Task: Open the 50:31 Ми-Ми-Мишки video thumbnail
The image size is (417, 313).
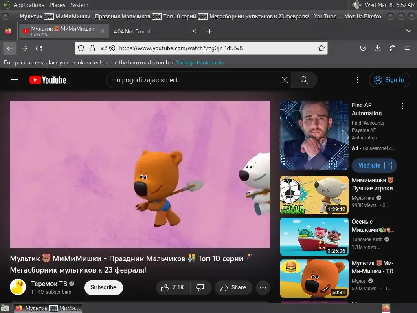Action: pos(314,278)
